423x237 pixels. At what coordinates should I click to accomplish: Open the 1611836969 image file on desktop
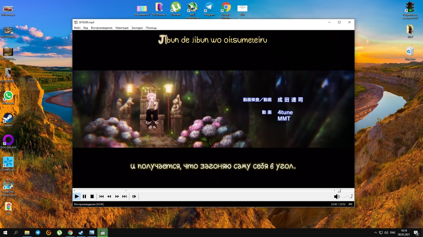pyautogui.click(x=8, y=32)
